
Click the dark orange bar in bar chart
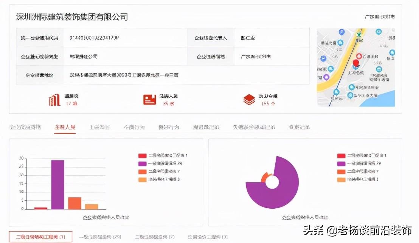(74, 203)
